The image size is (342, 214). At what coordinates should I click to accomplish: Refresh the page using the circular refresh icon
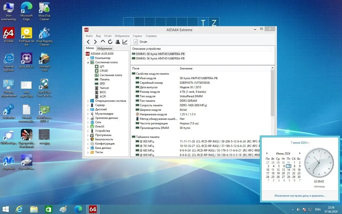(x=110, y=42)
